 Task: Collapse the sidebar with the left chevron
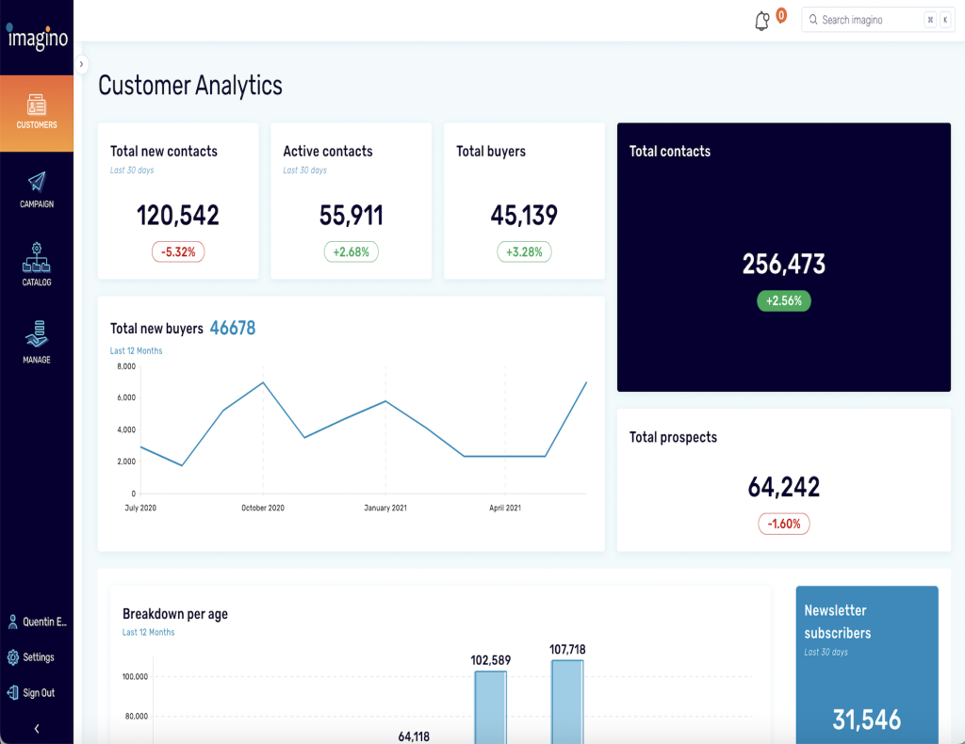pos(37,727)
